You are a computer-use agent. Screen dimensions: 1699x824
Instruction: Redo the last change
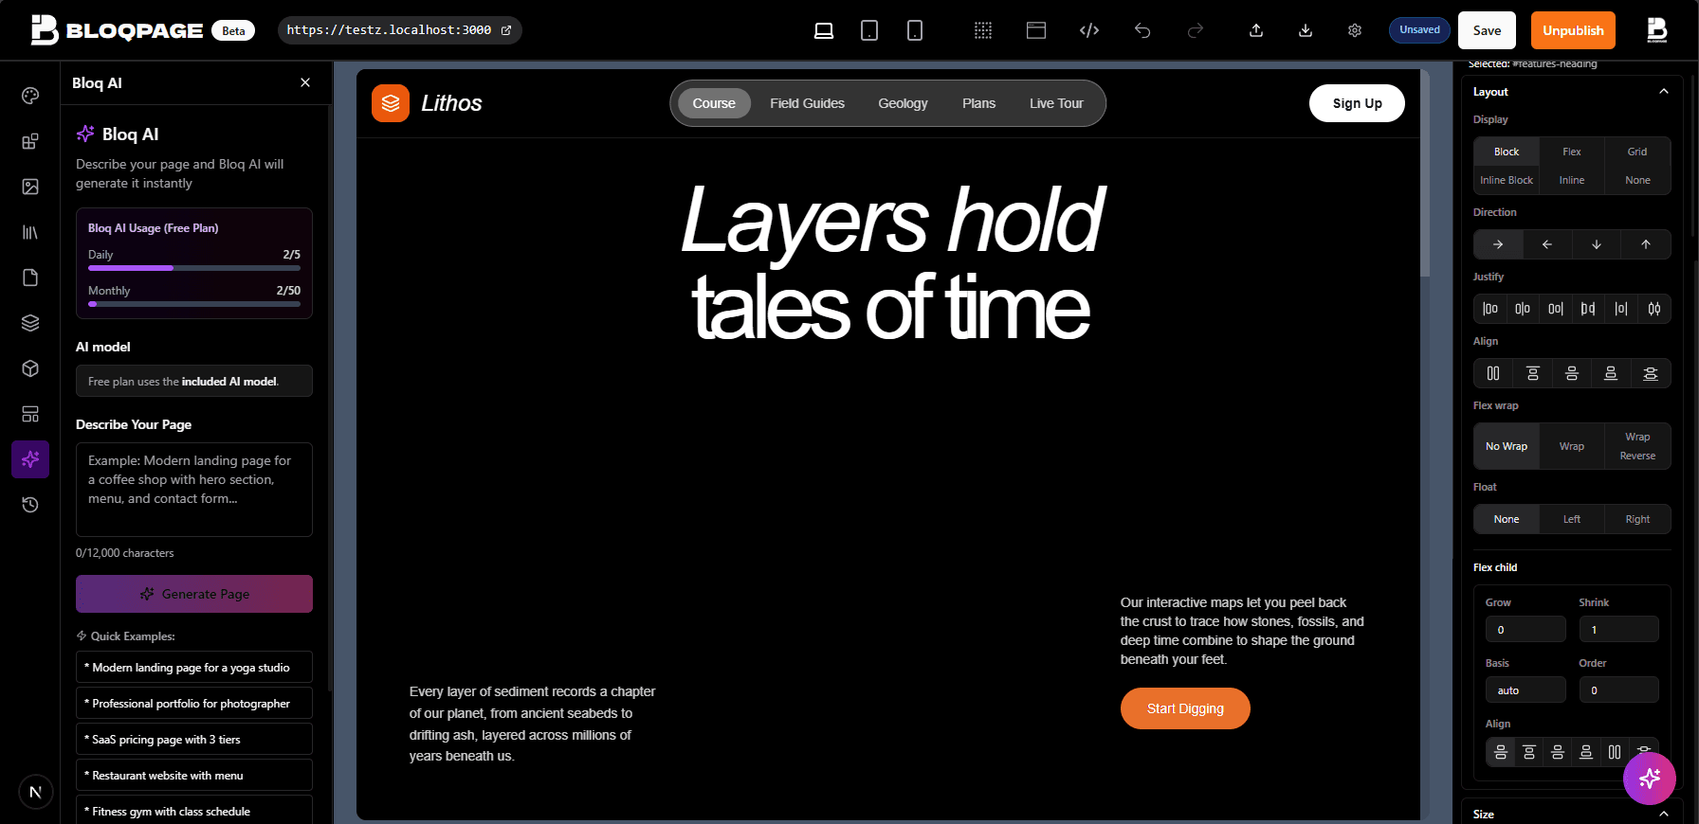1196,30
